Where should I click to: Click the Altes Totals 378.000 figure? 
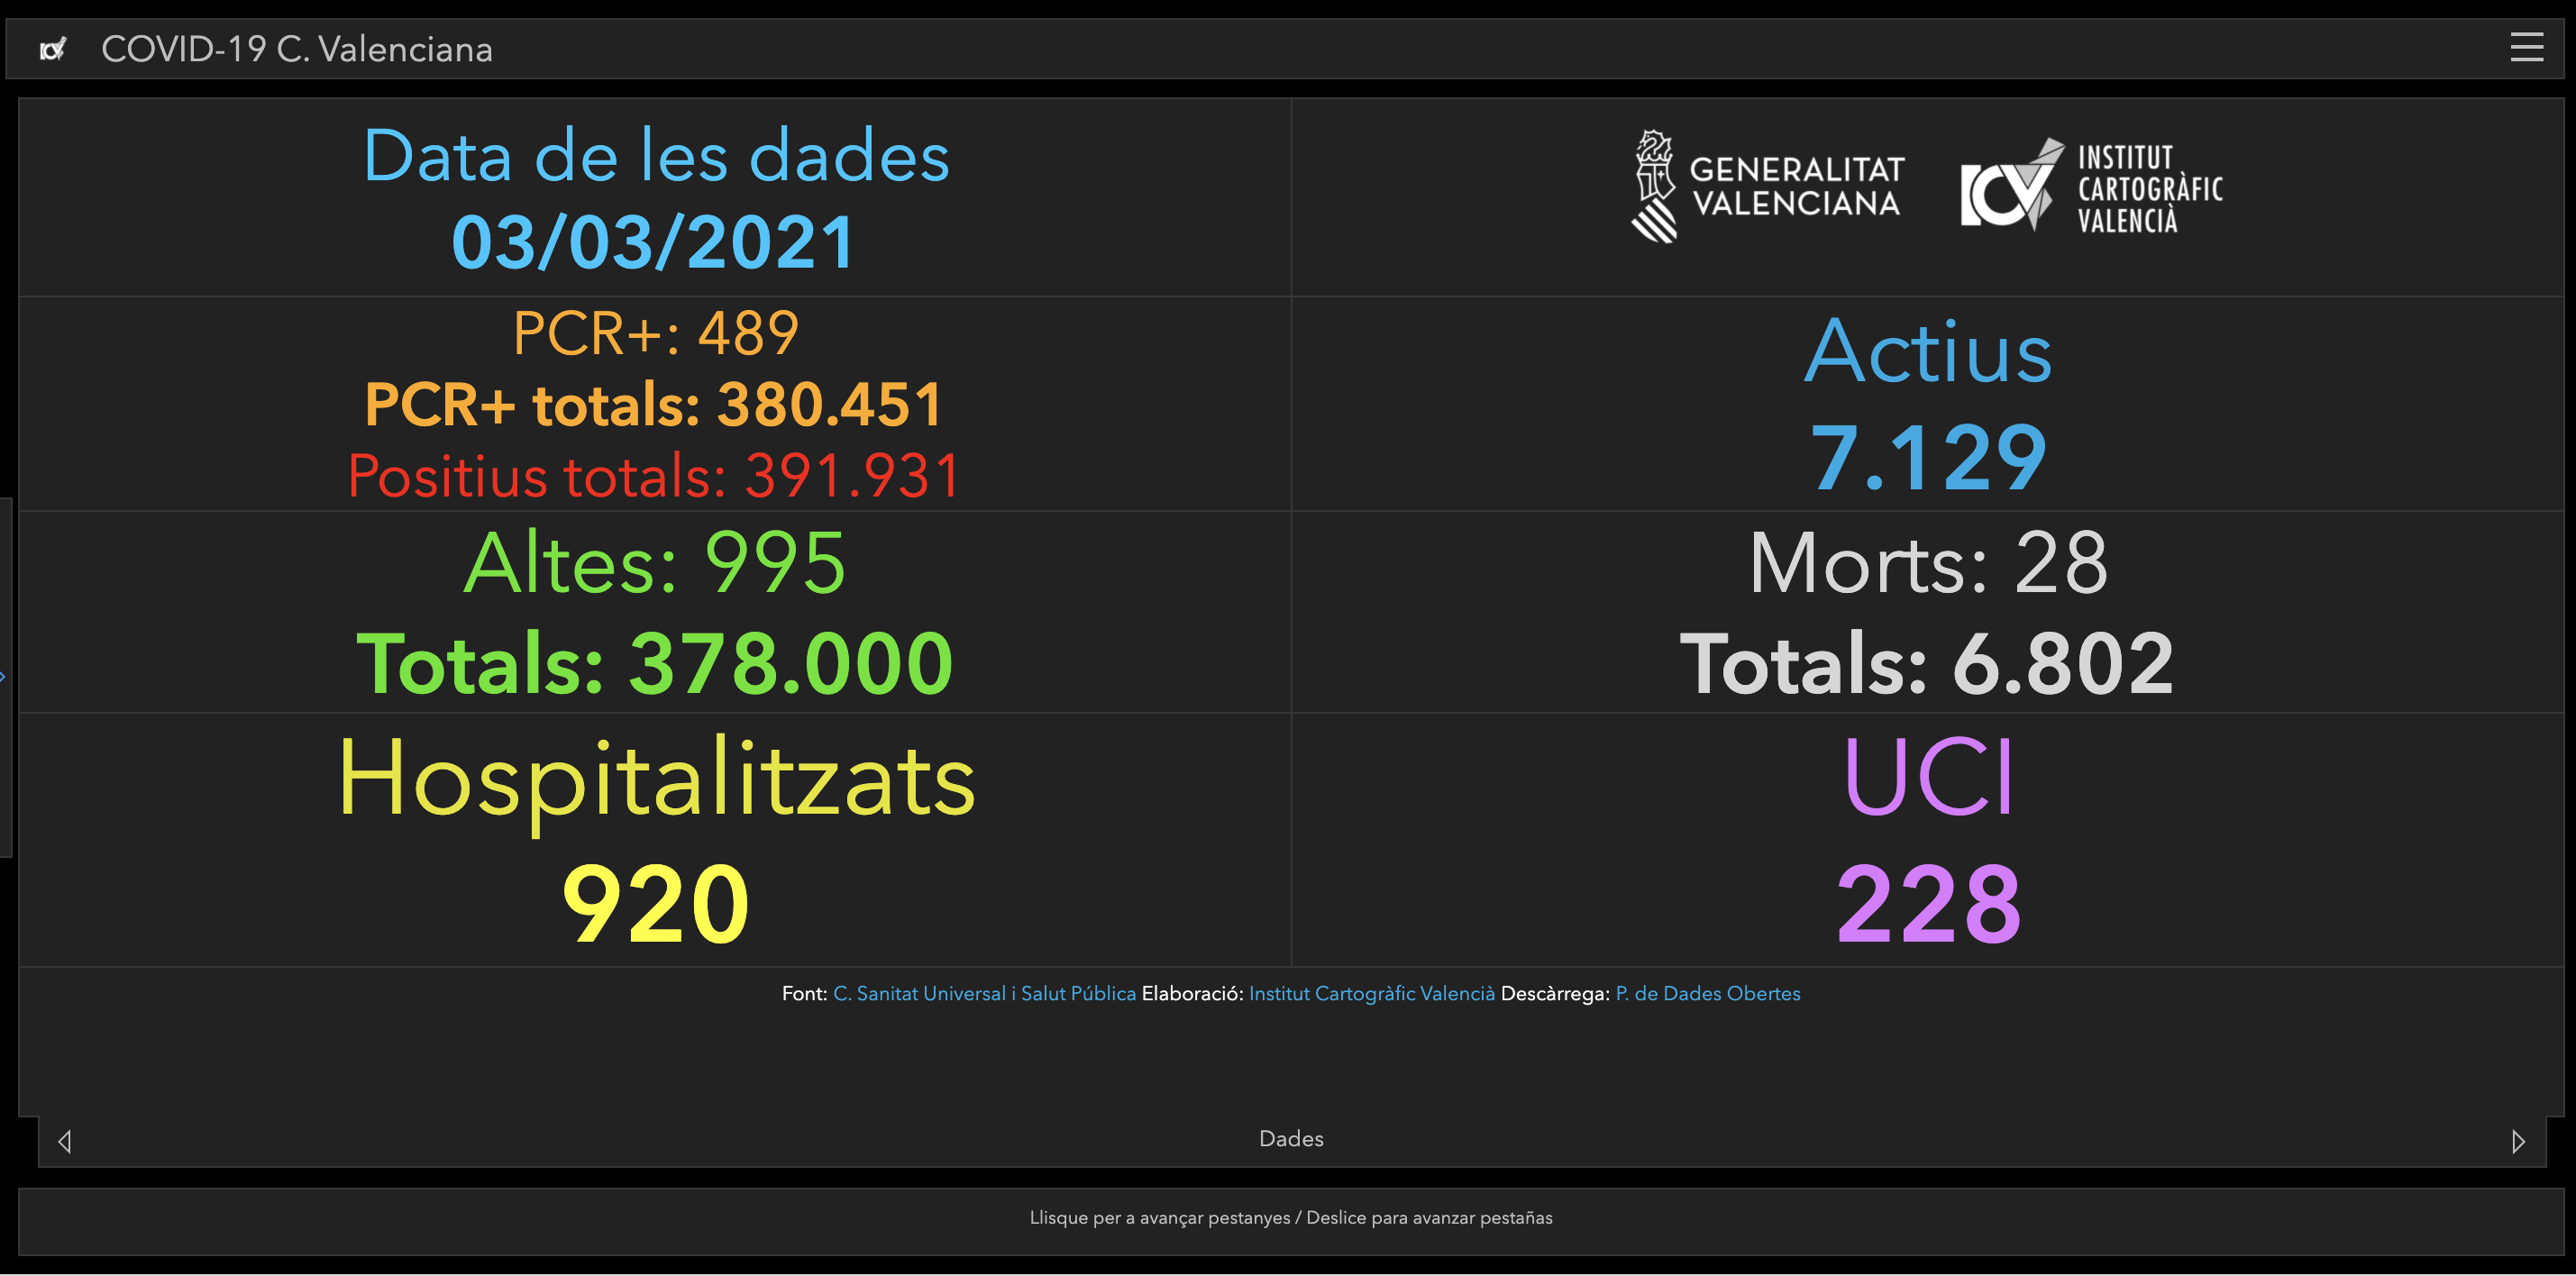[x=655, y=663]
